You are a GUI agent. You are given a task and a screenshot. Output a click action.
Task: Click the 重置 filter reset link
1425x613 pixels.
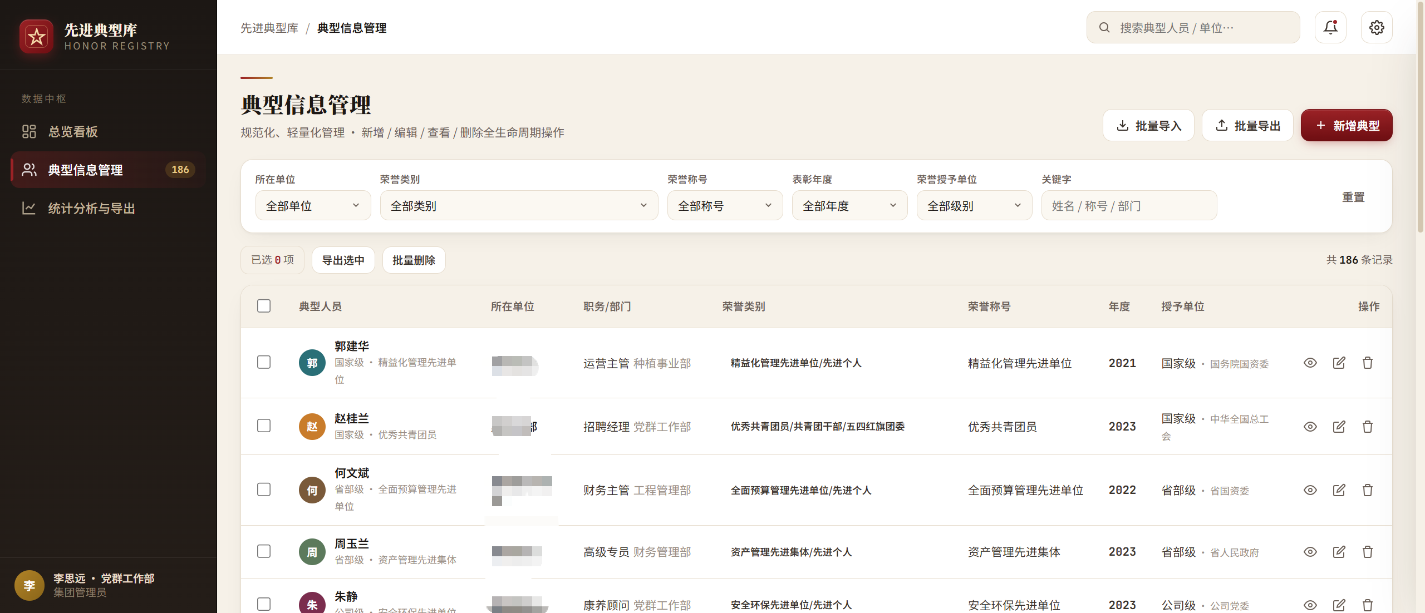click(x=1353, y=197)
